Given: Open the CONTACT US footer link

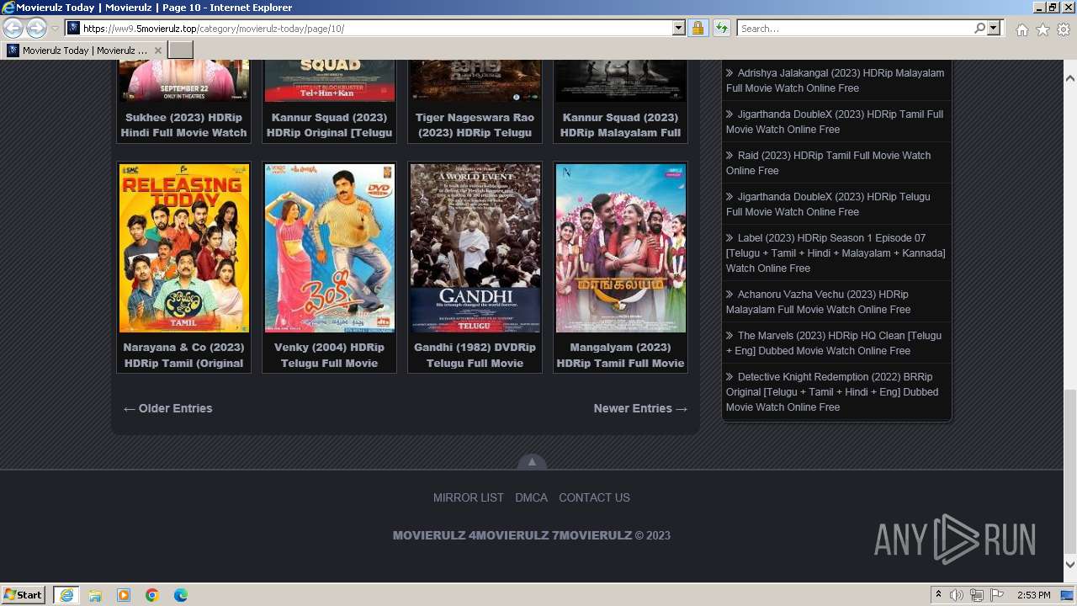Looking at the screenshot, I should 594,497.
